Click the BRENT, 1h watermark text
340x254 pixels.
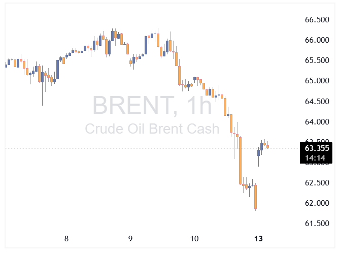point(152,106)
